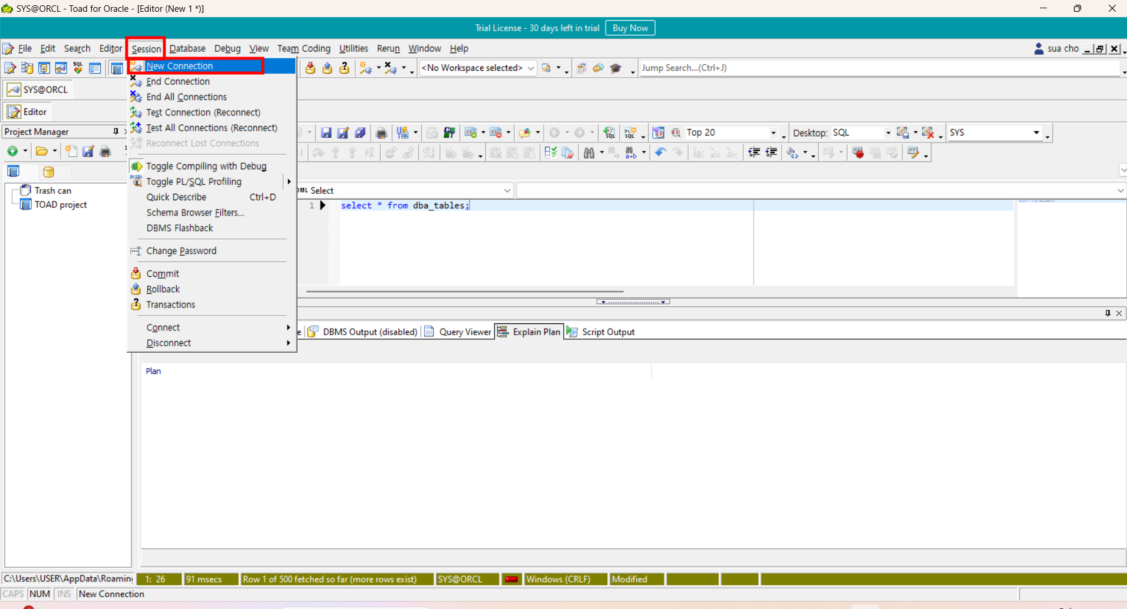Click the INS indicator in status bar
This screenshot has height=609, width=1127.
point(64,594)
